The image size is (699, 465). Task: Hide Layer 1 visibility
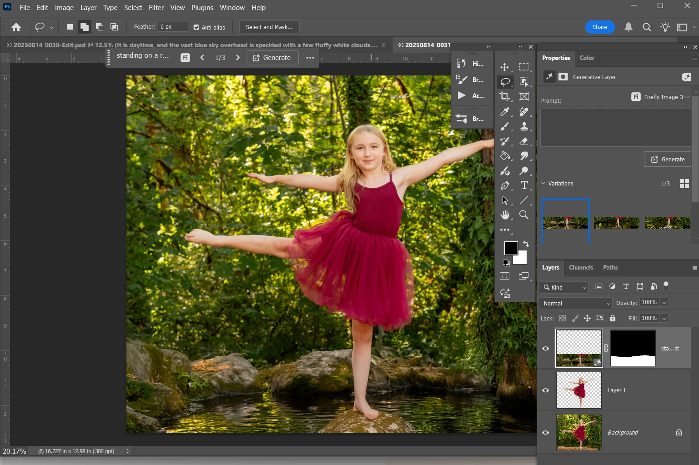click(545, 390)
